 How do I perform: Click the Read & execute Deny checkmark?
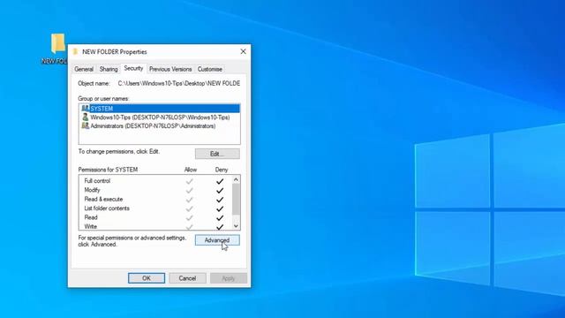pyautogui.click(x=220, y=200)
